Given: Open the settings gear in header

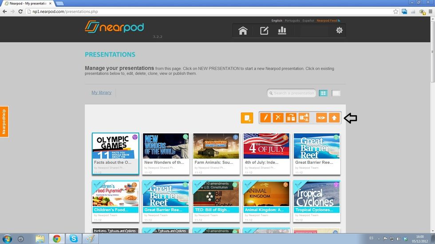Looking at the screenshot, I should pyautogui.click(x=339, y=31).
